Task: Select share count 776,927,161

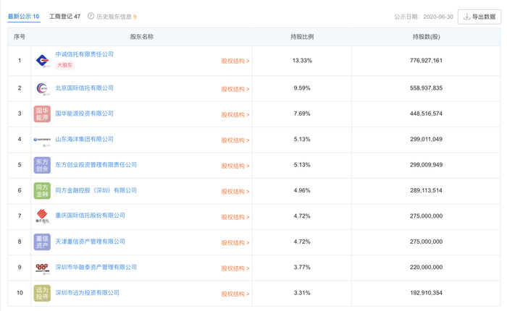Action: [426, 60]
